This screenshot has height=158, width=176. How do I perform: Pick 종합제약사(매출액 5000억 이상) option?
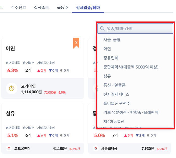(131, 67)
